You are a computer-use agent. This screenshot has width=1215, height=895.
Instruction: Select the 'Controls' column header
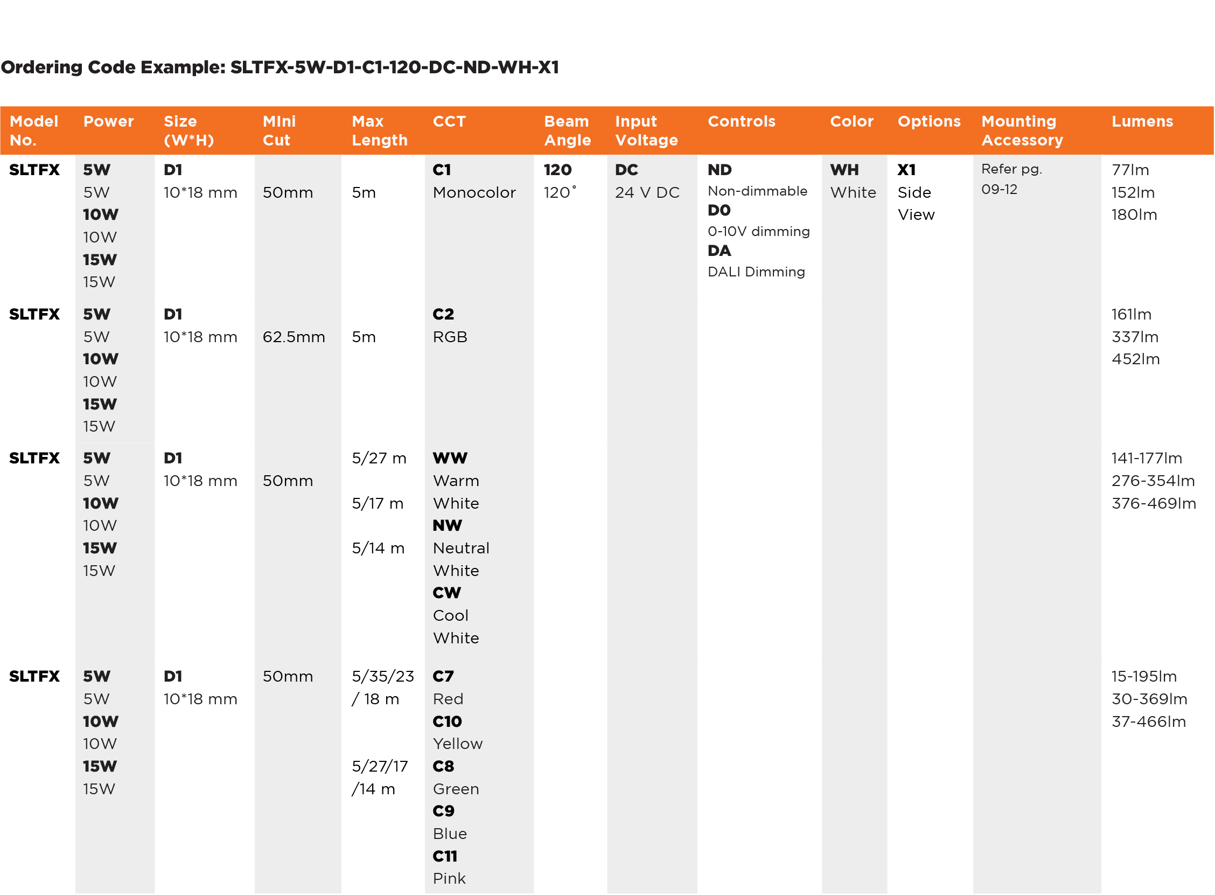point(741,121)
